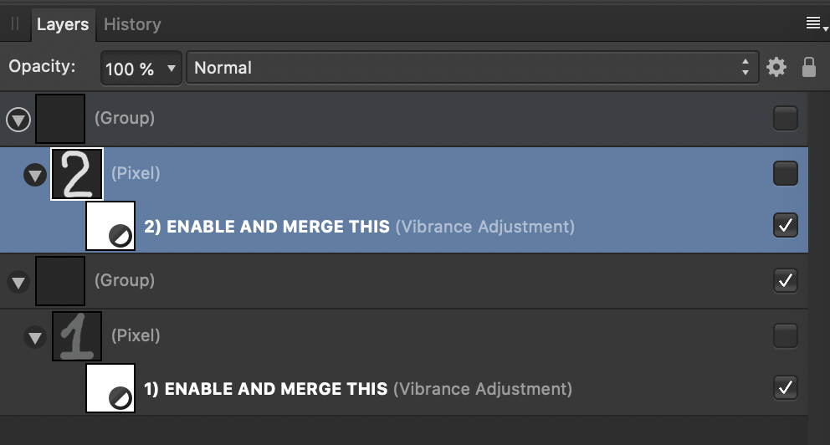Disable the '2) ENABLE AND MERGE THIS' adjustment
830x445 pixels.
coord(785,225)
